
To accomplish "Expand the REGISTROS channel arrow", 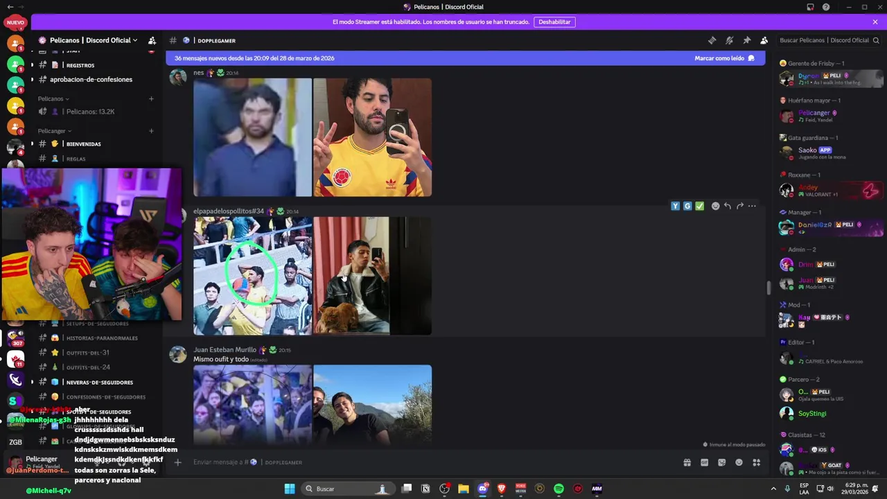I will coord(31,65).
